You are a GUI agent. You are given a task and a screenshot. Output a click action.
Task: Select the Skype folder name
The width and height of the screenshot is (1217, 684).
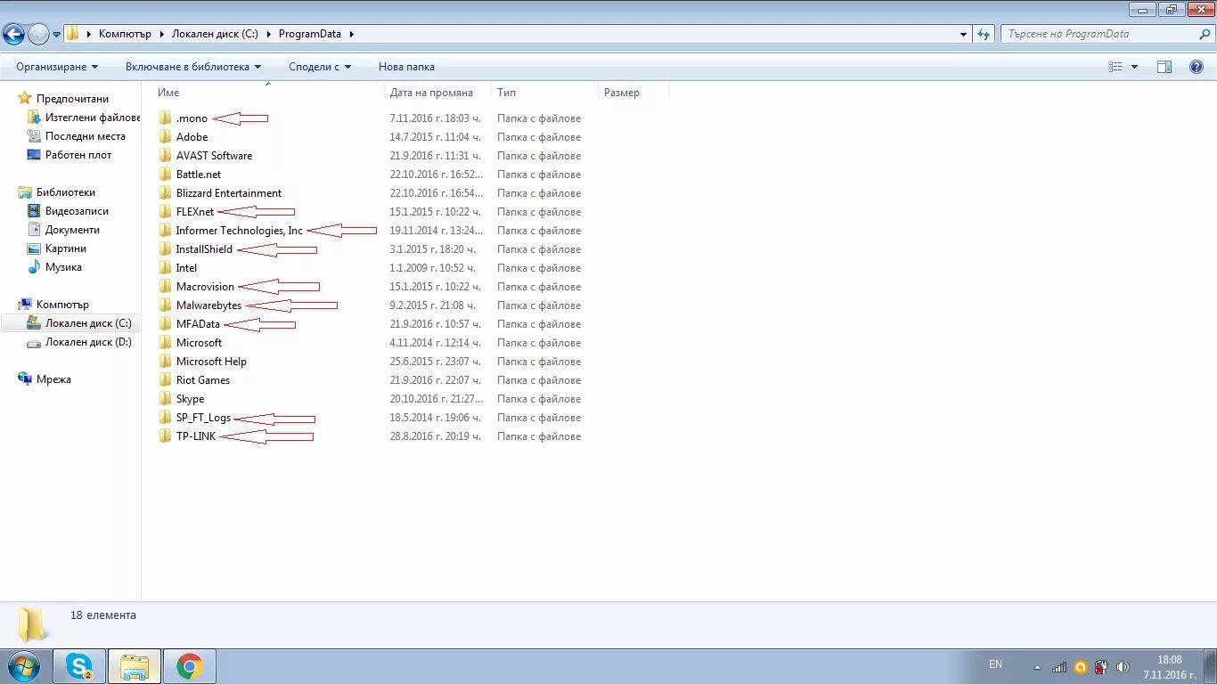click(x=190, y=399)
